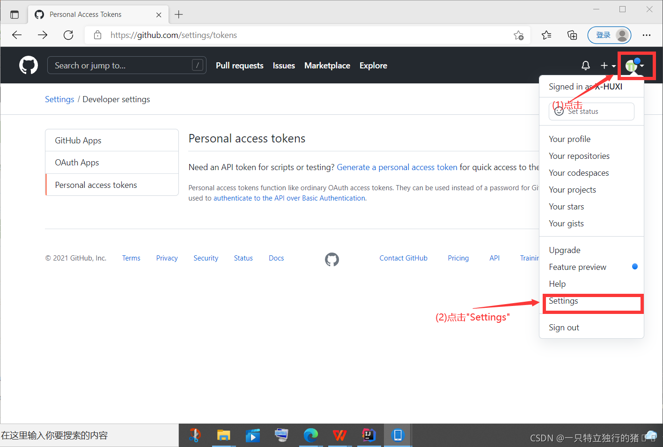Focus the Search or jump to field
The width and height of the screenshot is (663, 447).
coord(126,65)
